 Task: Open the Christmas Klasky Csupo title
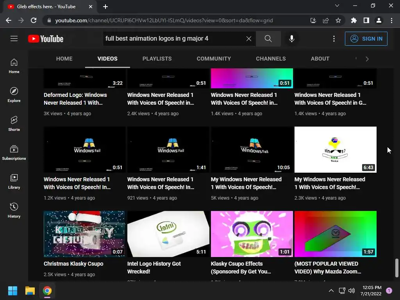coord(73,264)
